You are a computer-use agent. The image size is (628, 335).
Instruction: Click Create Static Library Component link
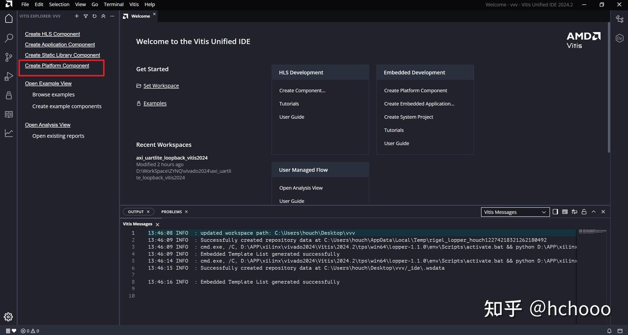point(62,55)
